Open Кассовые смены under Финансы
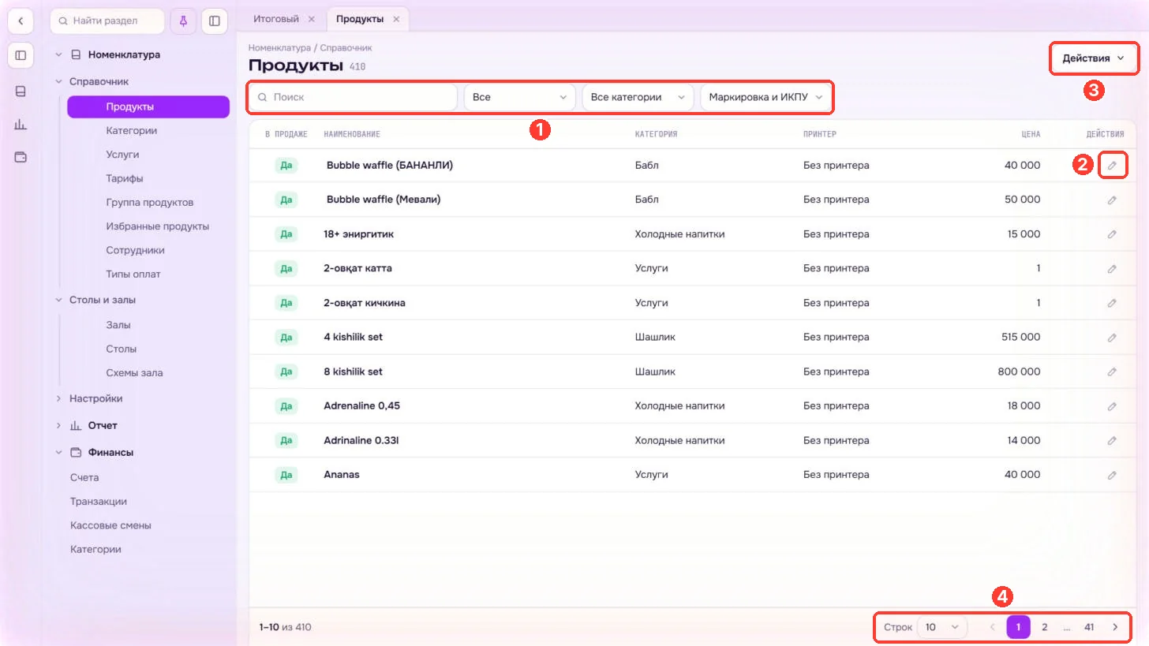 click(x=110, y=525)
